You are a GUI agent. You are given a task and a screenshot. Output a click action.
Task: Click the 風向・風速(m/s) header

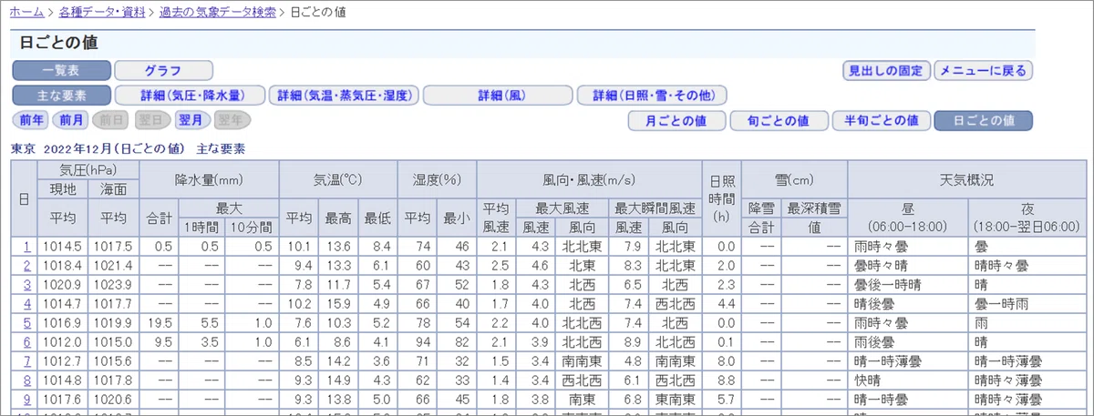point(588,180)
